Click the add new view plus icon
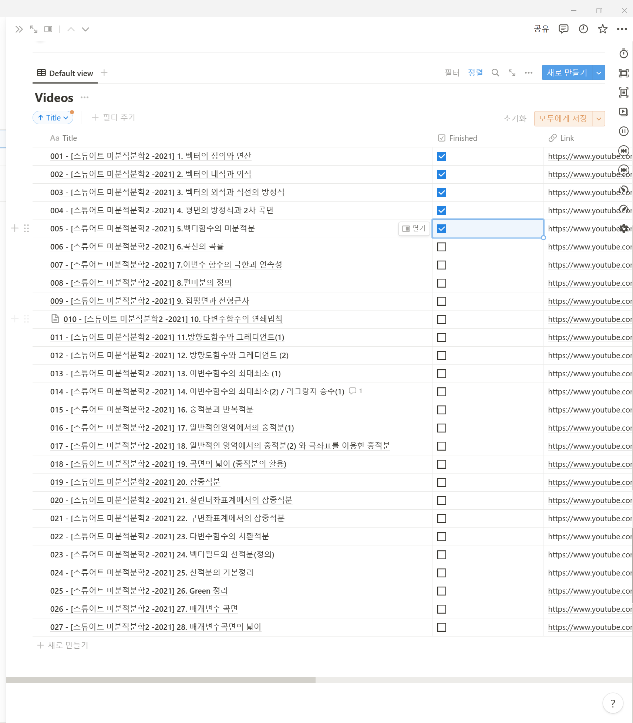The image size is (633, 723). [x=104, y=73]
